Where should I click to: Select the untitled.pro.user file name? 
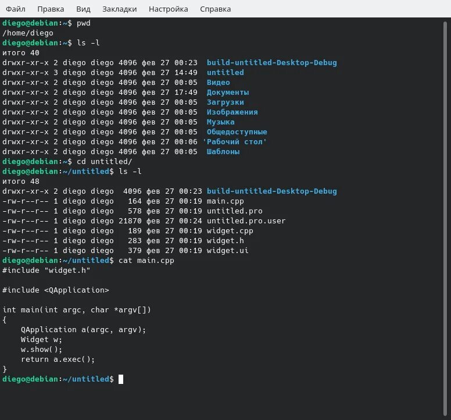coord(246,221)
